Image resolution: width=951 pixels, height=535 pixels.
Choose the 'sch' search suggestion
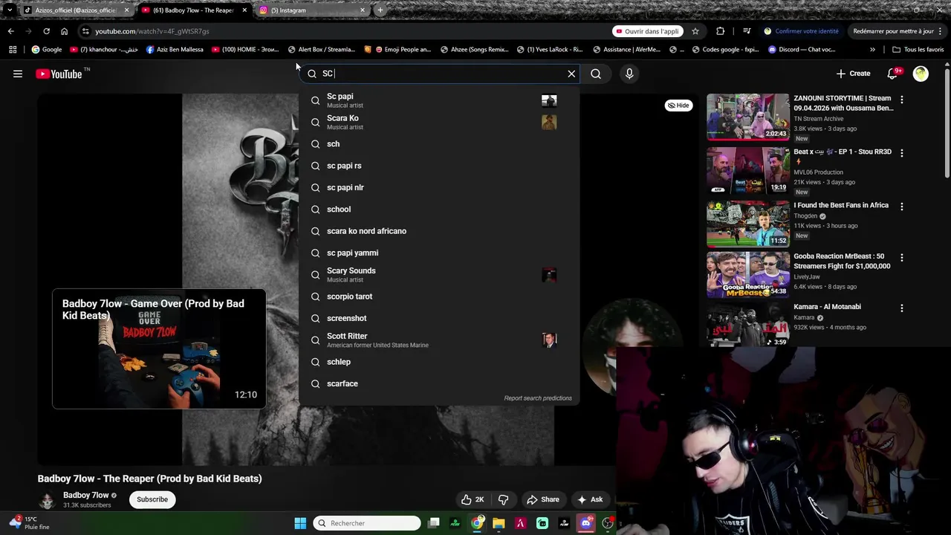(438, 144)
